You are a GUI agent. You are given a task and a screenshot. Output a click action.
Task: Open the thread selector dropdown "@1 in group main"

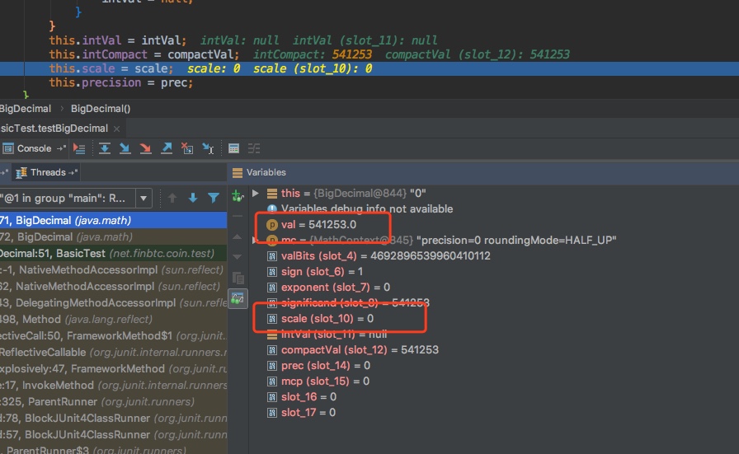[144, 199]
